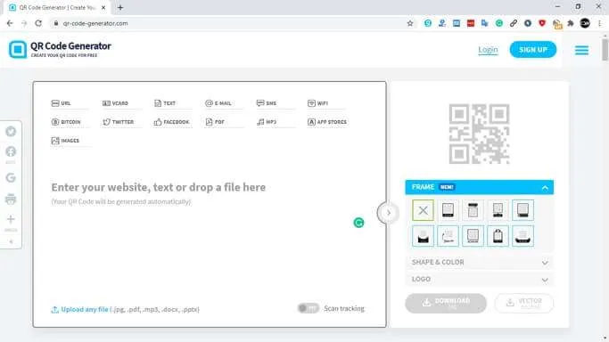Image resolution: width=609 pixels, height=342 pixels.
Task: Click the print icon in side panel
Action: click(11, 199)
